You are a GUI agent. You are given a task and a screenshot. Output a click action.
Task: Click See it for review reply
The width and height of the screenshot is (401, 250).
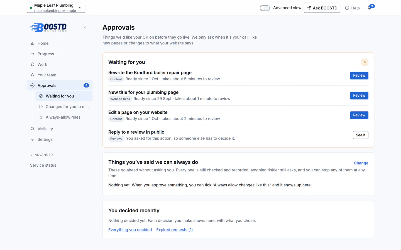(x=360, y=135)
